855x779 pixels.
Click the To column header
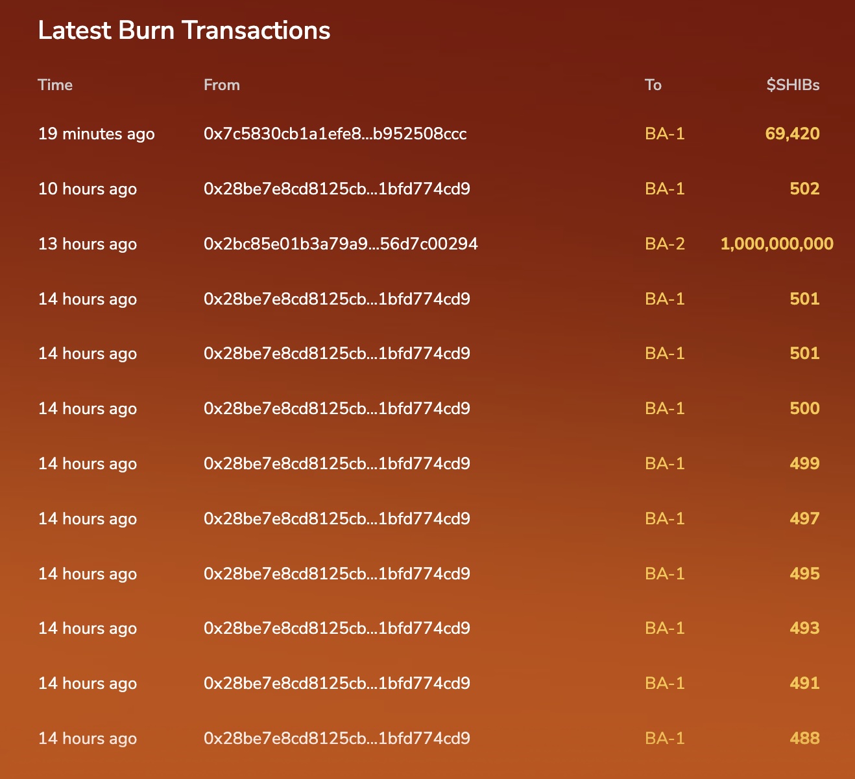[x=653, y=85]
